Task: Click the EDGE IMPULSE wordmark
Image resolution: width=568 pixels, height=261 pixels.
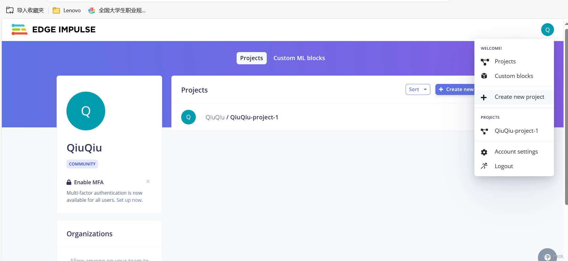Action: point(64,29)
